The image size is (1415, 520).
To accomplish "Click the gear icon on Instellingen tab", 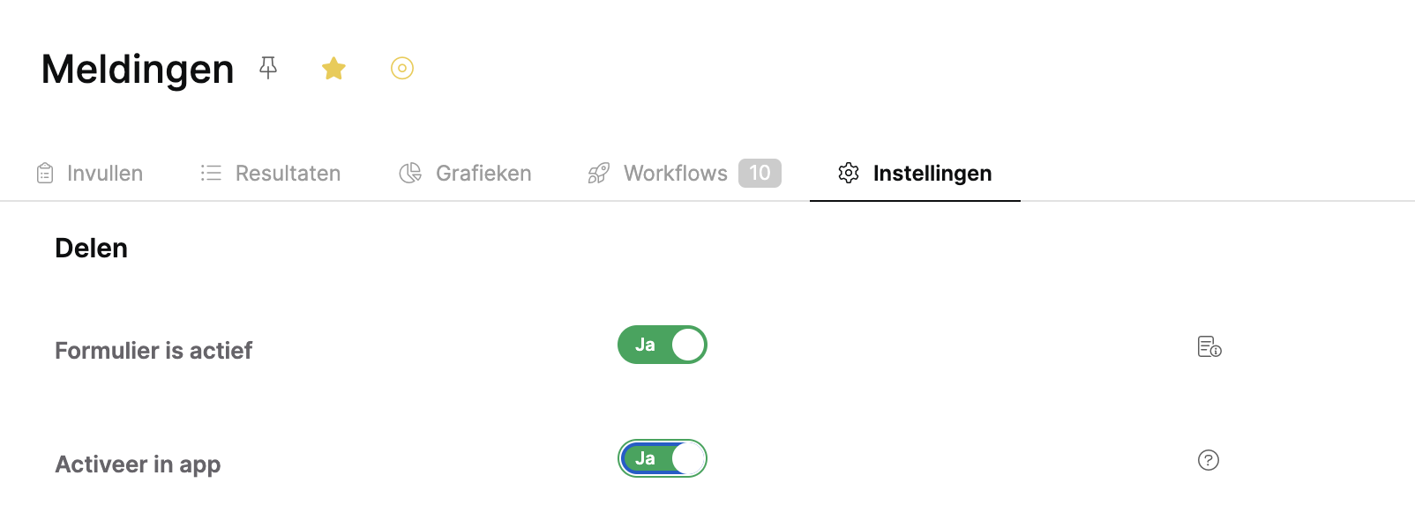I will tap(849, 173).
